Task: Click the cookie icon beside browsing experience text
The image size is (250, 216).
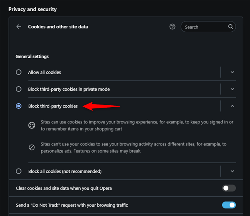Action: pos(32,125)
